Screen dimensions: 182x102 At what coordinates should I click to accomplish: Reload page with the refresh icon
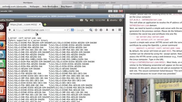pyautogui.click(x=68, y=30)
